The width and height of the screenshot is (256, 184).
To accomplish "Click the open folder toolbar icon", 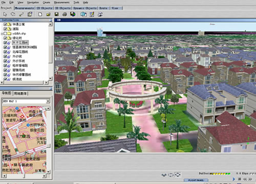I will [48, 14].
